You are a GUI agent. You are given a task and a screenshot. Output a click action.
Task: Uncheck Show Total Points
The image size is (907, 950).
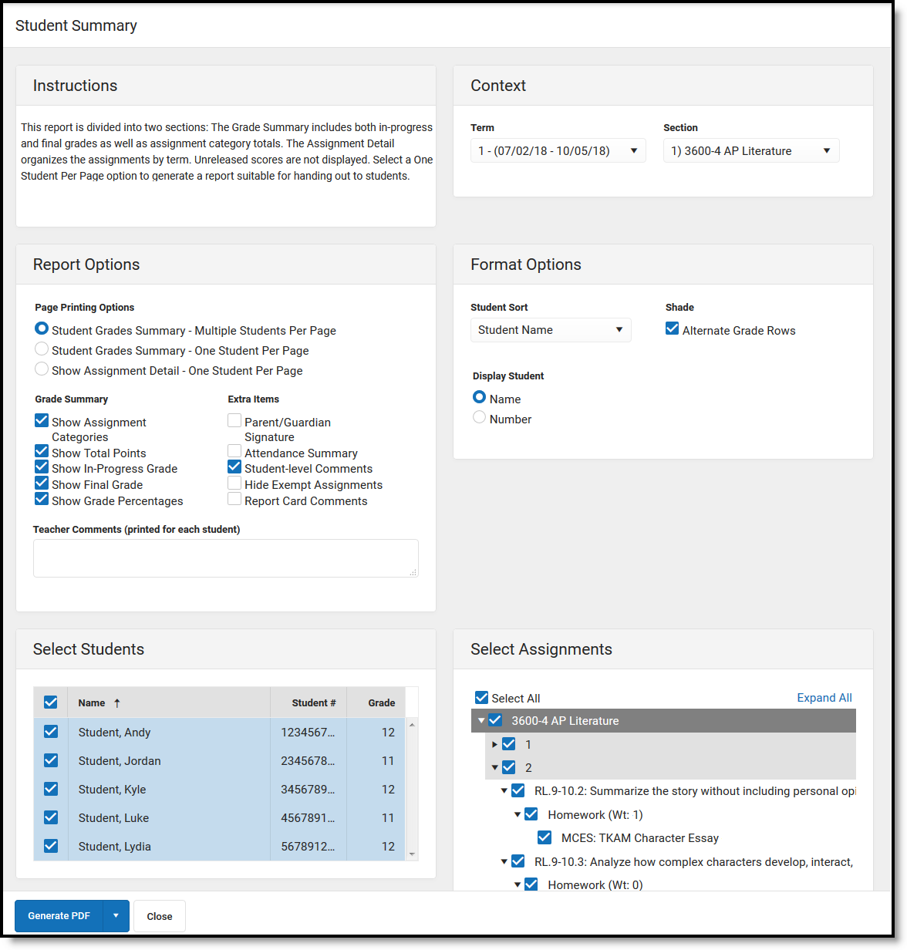pyautogui.click(x=42, y=451)
